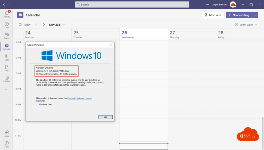
Task: Jump to Today in the calendar
Action: coord(25,25)
